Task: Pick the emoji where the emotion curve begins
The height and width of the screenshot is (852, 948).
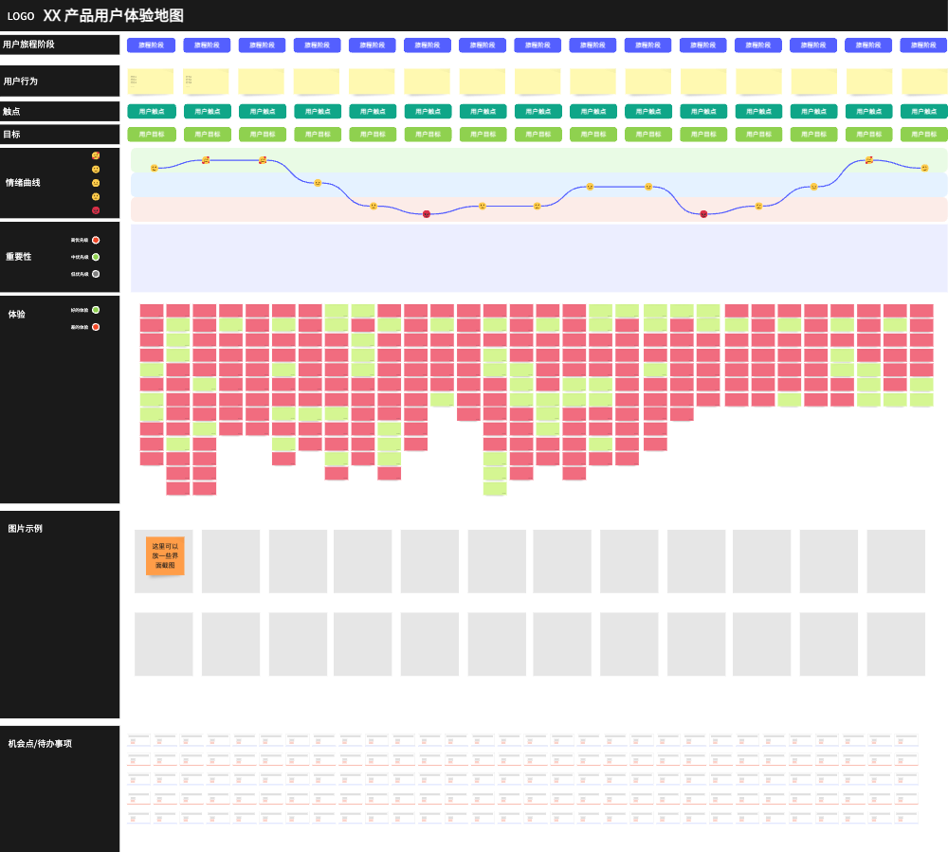Action: pyautogui.click(x=155, y=168)
